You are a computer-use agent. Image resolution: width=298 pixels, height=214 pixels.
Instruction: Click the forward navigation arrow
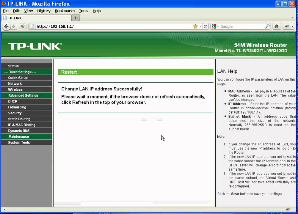click(x=13, y=26)
